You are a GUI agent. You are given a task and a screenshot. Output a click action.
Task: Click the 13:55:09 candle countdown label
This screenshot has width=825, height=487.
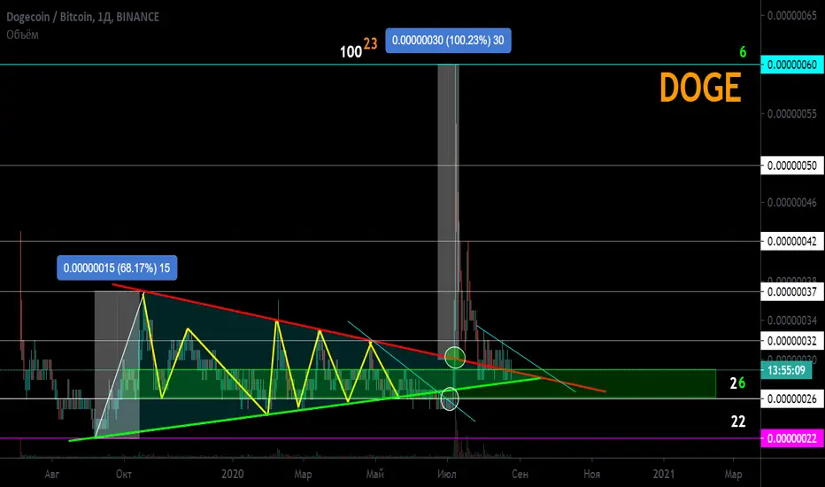click(786, 371)
